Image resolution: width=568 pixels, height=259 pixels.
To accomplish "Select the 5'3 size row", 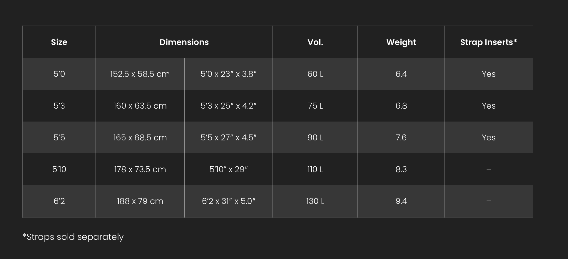I will (x=59, y=106).
